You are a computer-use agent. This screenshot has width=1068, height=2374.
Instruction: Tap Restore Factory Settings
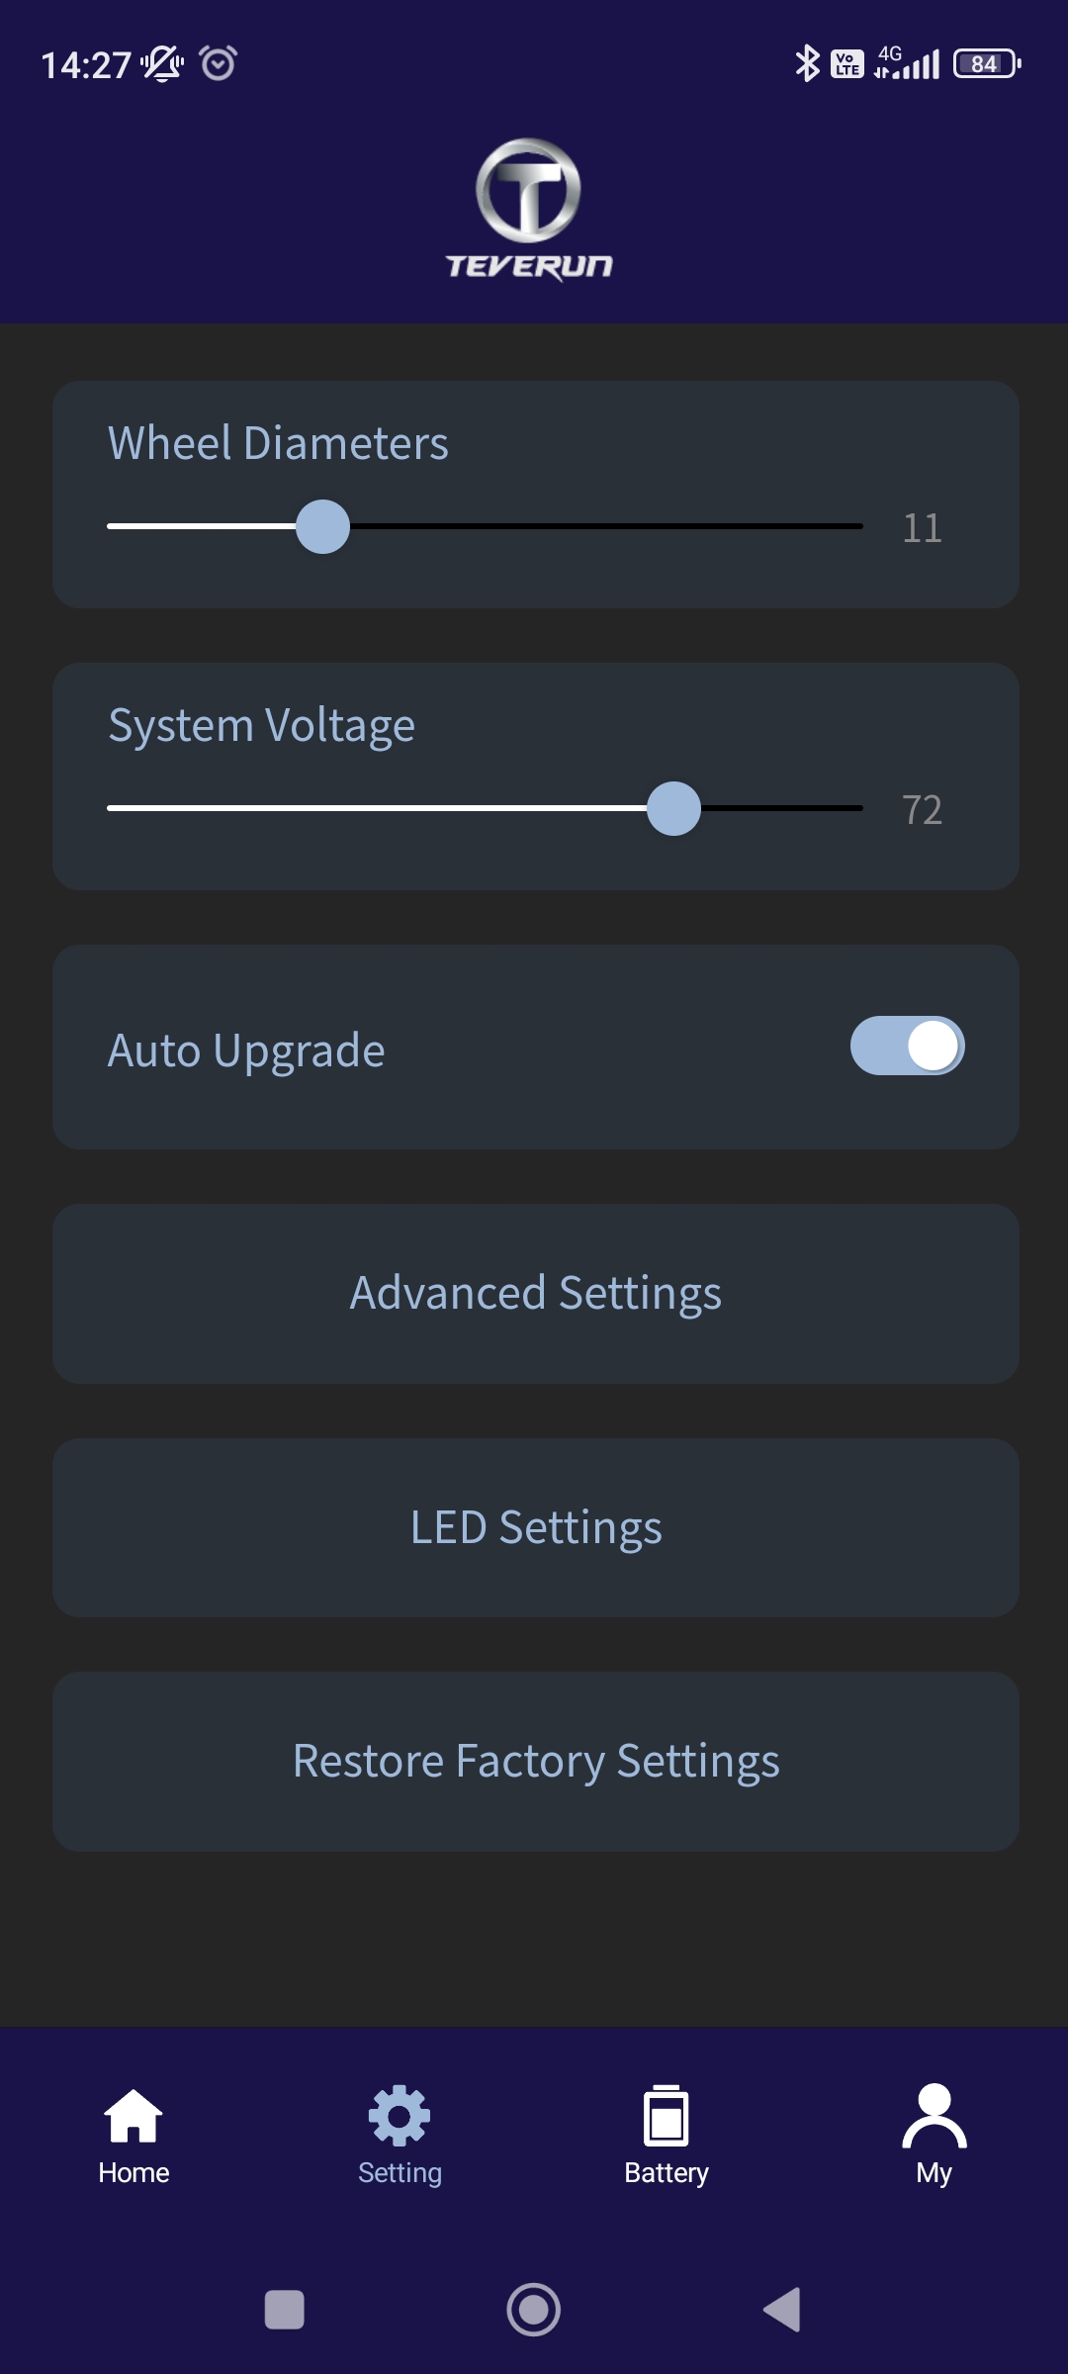pos(535,1762)
